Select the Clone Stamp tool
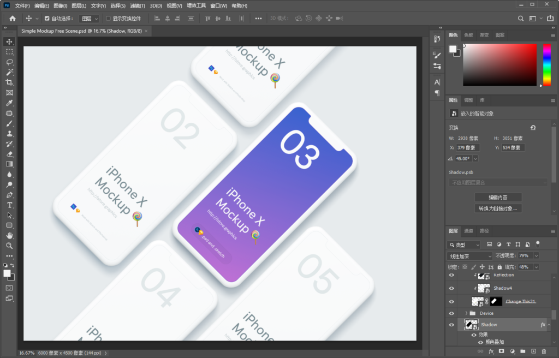This screenshot has height=358, width=559. (x=9, y=134)
